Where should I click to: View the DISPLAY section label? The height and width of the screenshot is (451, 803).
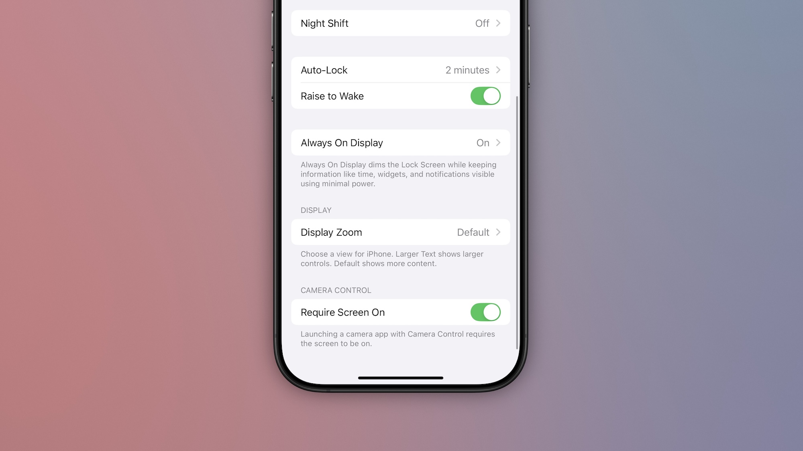(x=316, y=210)
